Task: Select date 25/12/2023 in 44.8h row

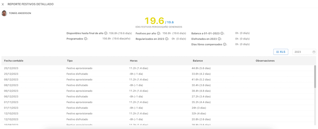Action: (11, 68)
